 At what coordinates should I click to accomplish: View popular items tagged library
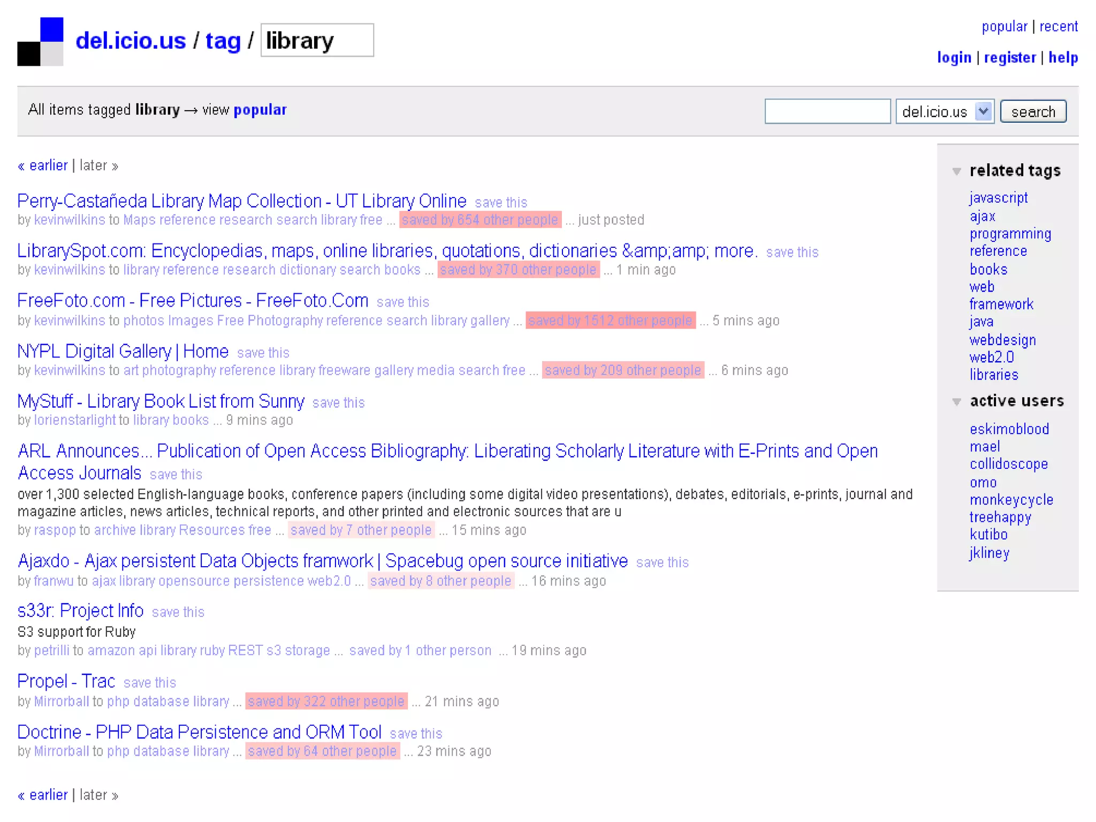click(260, 110)
